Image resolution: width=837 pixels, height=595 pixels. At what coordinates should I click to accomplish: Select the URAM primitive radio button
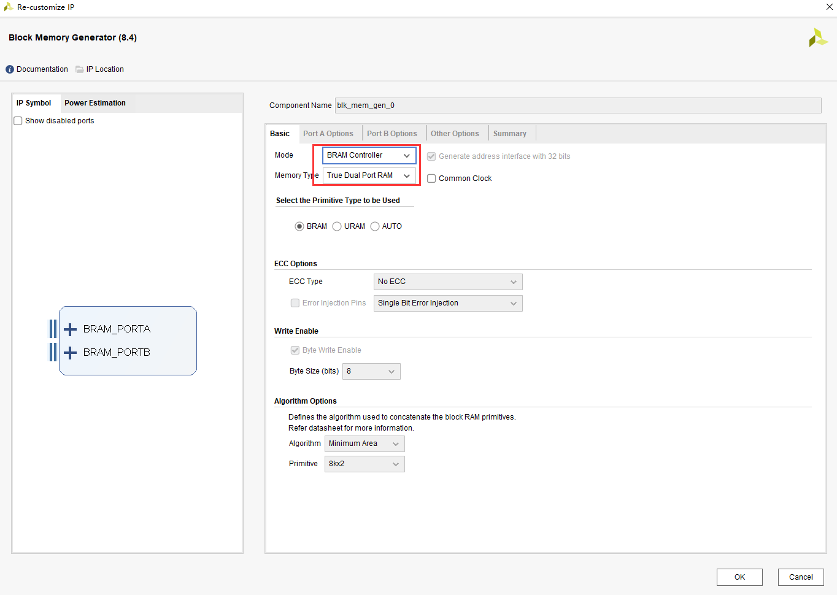337,226
